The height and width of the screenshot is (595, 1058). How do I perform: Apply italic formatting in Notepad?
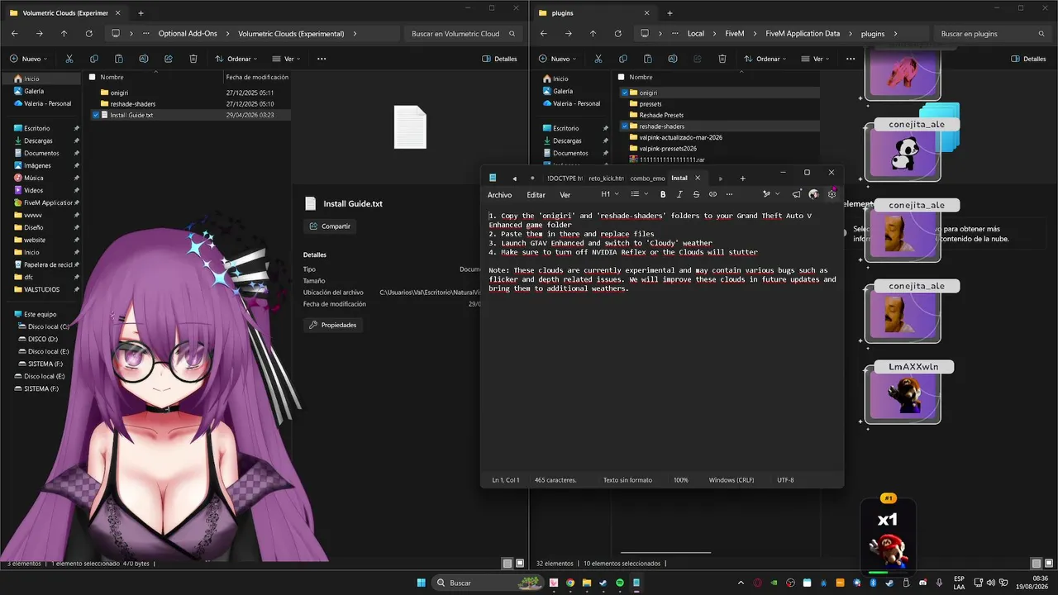tap(679, 194)
